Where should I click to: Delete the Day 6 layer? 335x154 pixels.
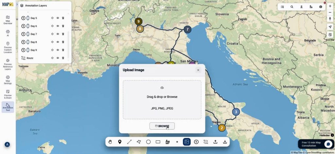click(x=63, y=26)
